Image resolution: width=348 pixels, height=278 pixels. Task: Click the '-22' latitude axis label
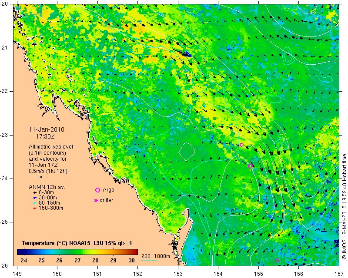click(4, 91)
